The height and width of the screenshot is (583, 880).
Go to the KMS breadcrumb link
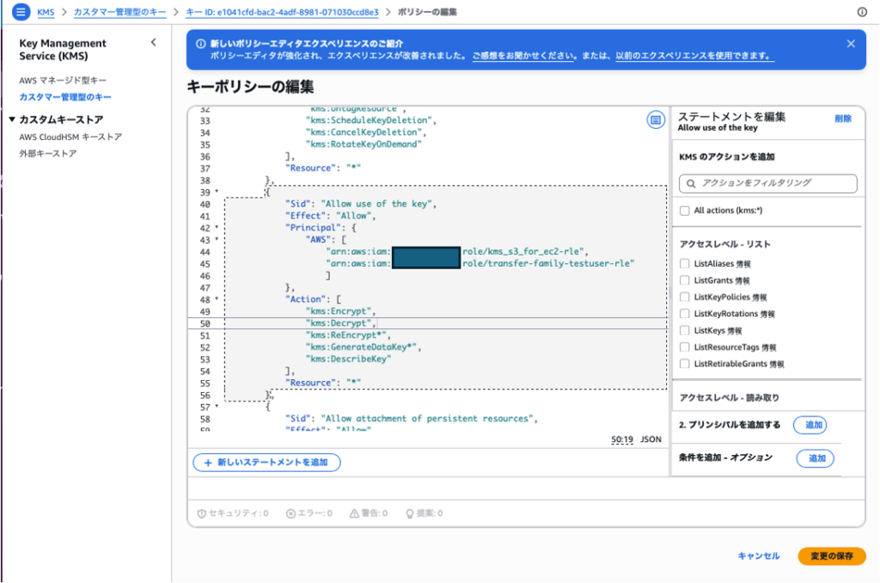coord(46,12)
